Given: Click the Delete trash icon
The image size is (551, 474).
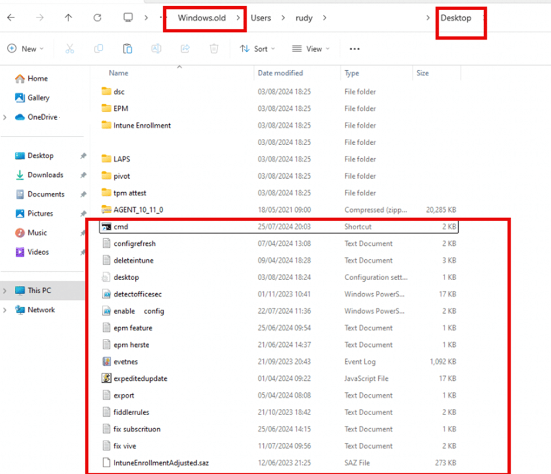Looking at the screenshot, I should click(x=214, y=49).
